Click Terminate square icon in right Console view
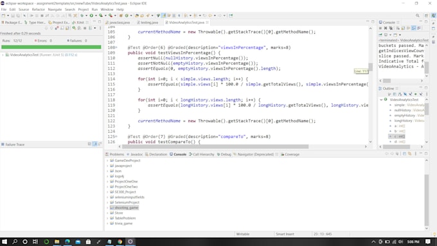437x246 pixels. coord(380,28)
